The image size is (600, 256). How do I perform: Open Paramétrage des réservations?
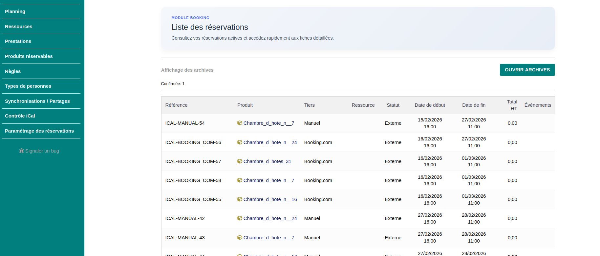pos(39,131)
